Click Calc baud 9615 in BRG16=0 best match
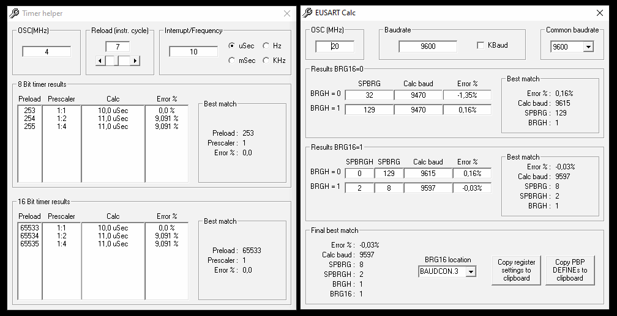Screen dimensions: 617x316 tap(563, 103)
